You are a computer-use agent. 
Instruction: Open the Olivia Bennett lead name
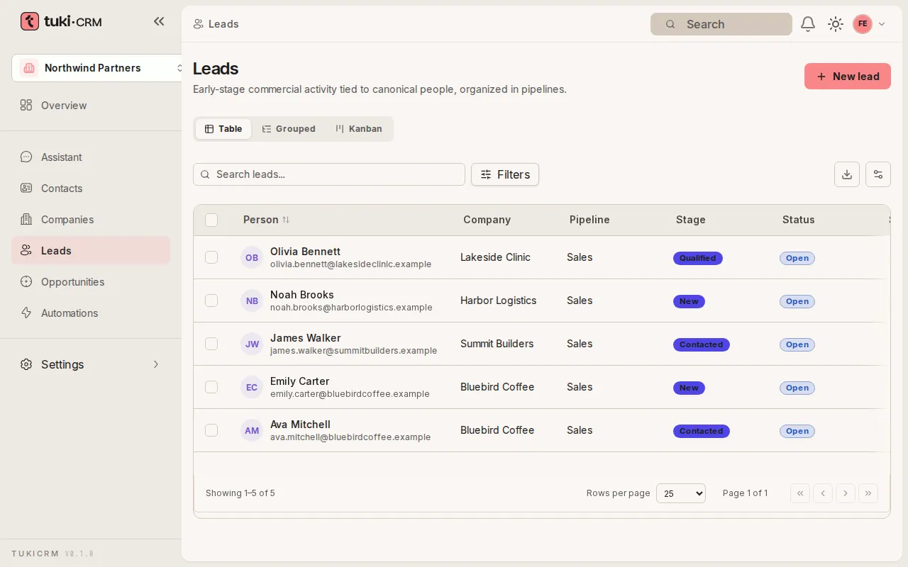[x=305, y=252]
